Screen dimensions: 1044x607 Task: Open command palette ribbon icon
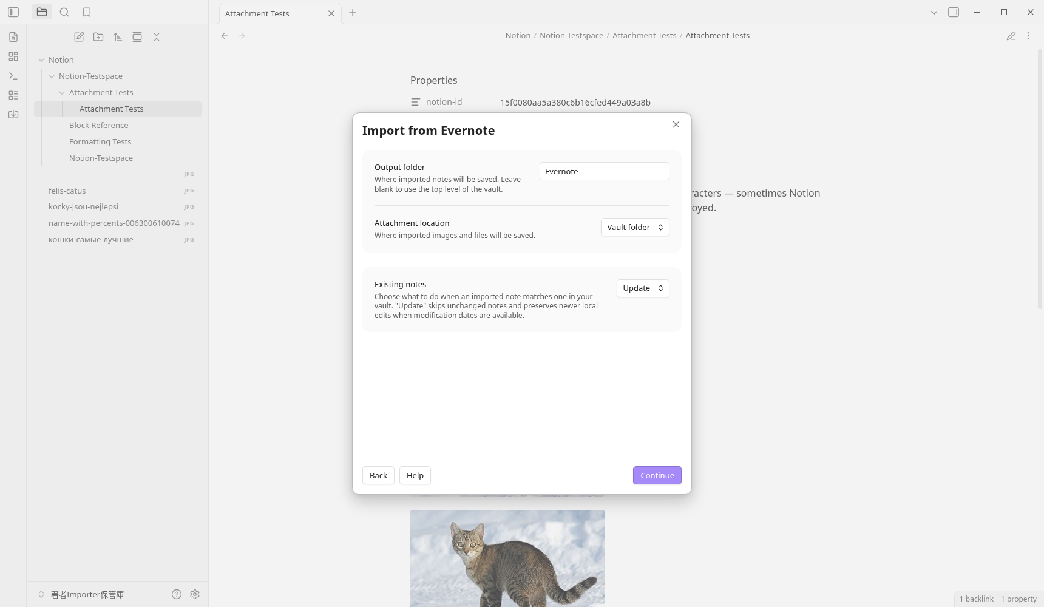tap(13, 76)
